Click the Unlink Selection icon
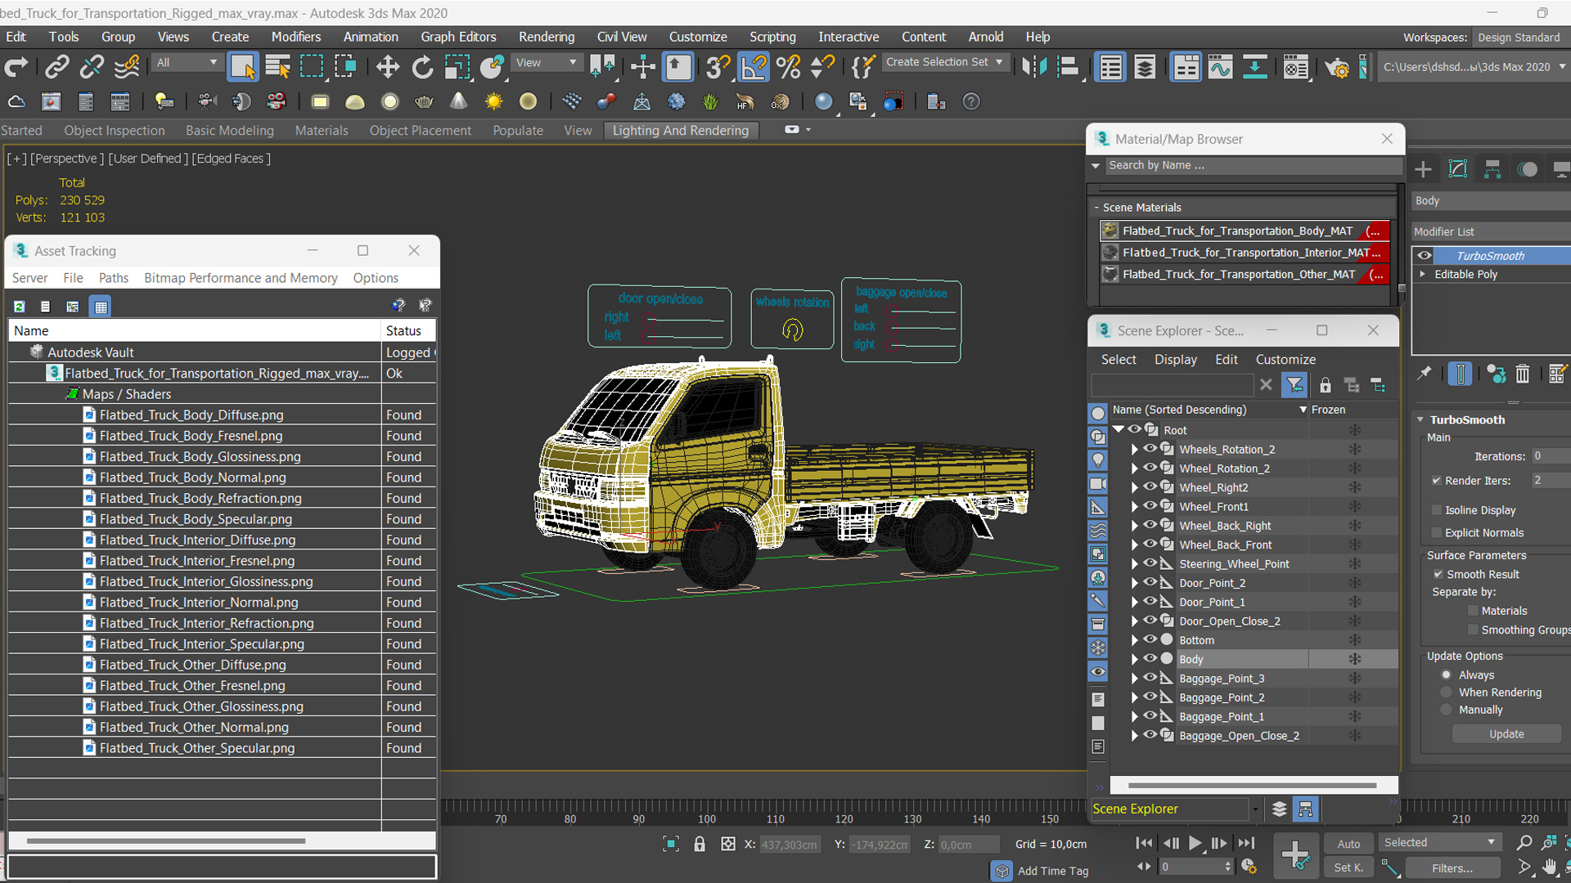The width and height of the screenshot is (1571, 883). click(x=91, y=67)
